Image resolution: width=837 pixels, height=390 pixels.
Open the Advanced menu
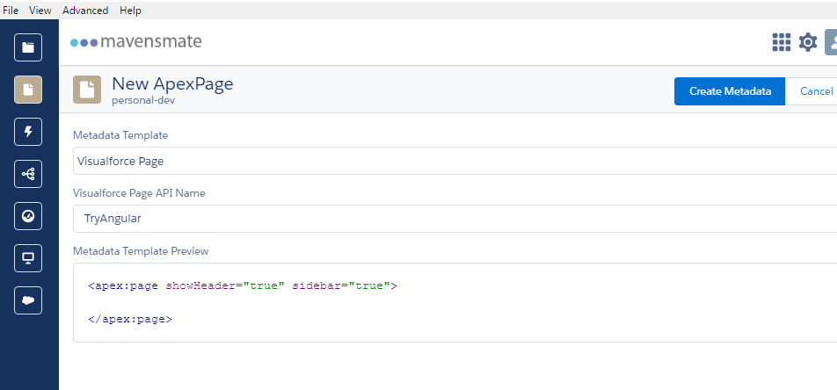pos(85,11)
